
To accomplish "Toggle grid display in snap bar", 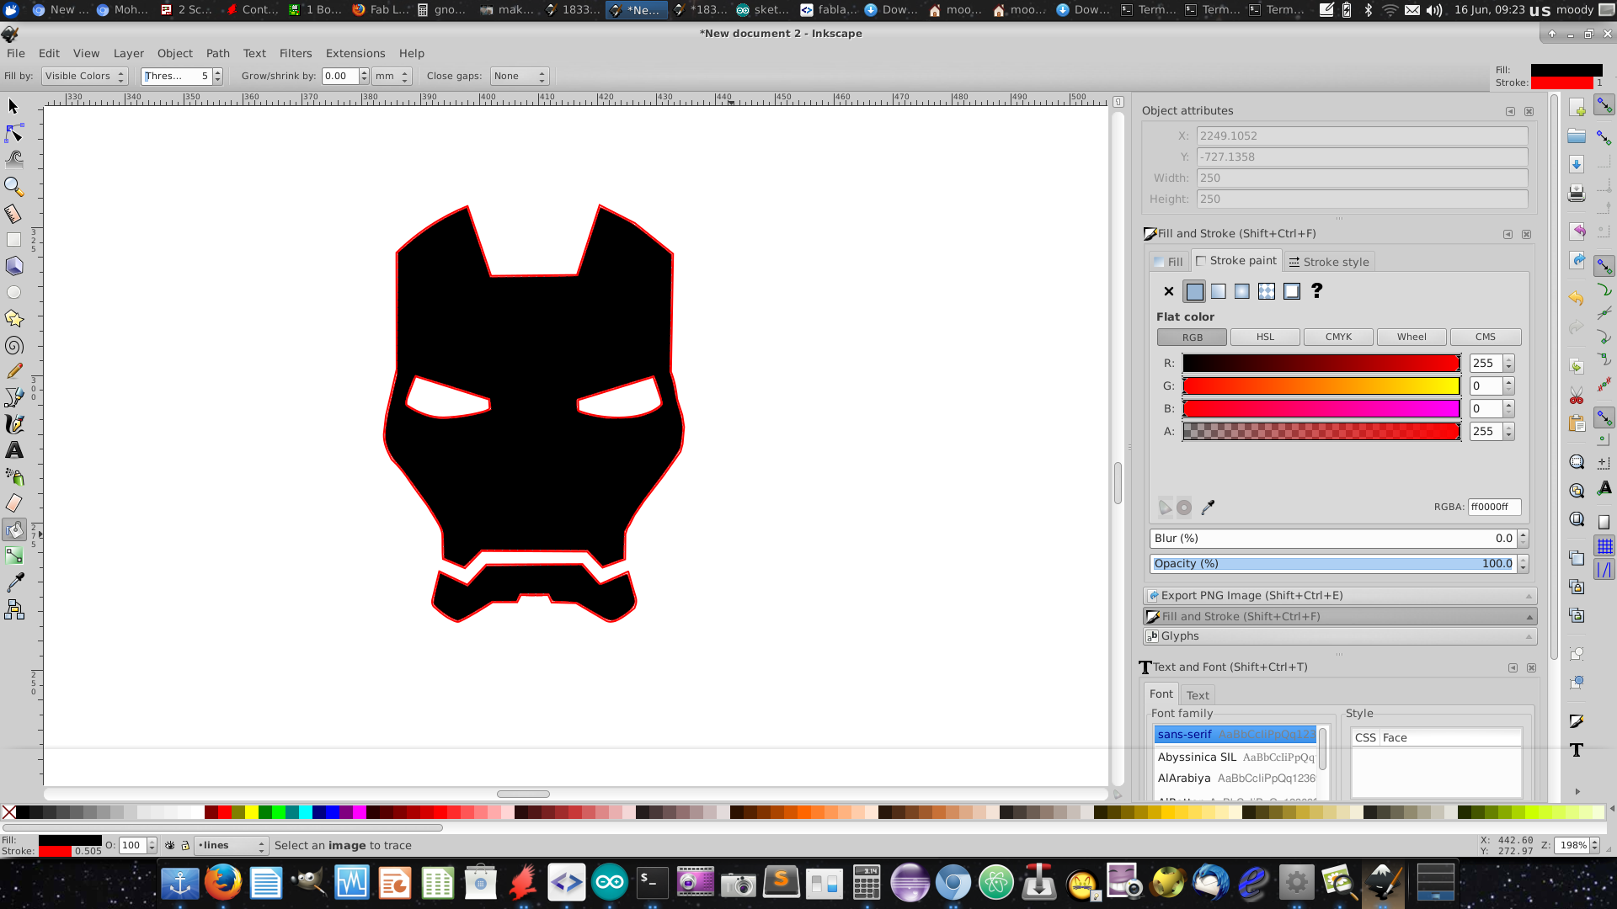I will 1604,546.
